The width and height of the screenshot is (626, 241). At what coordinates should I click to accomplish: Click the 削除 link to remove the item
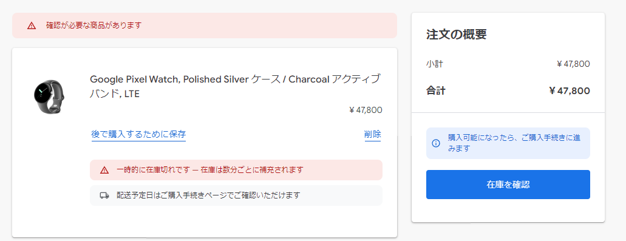click(372, 135)
